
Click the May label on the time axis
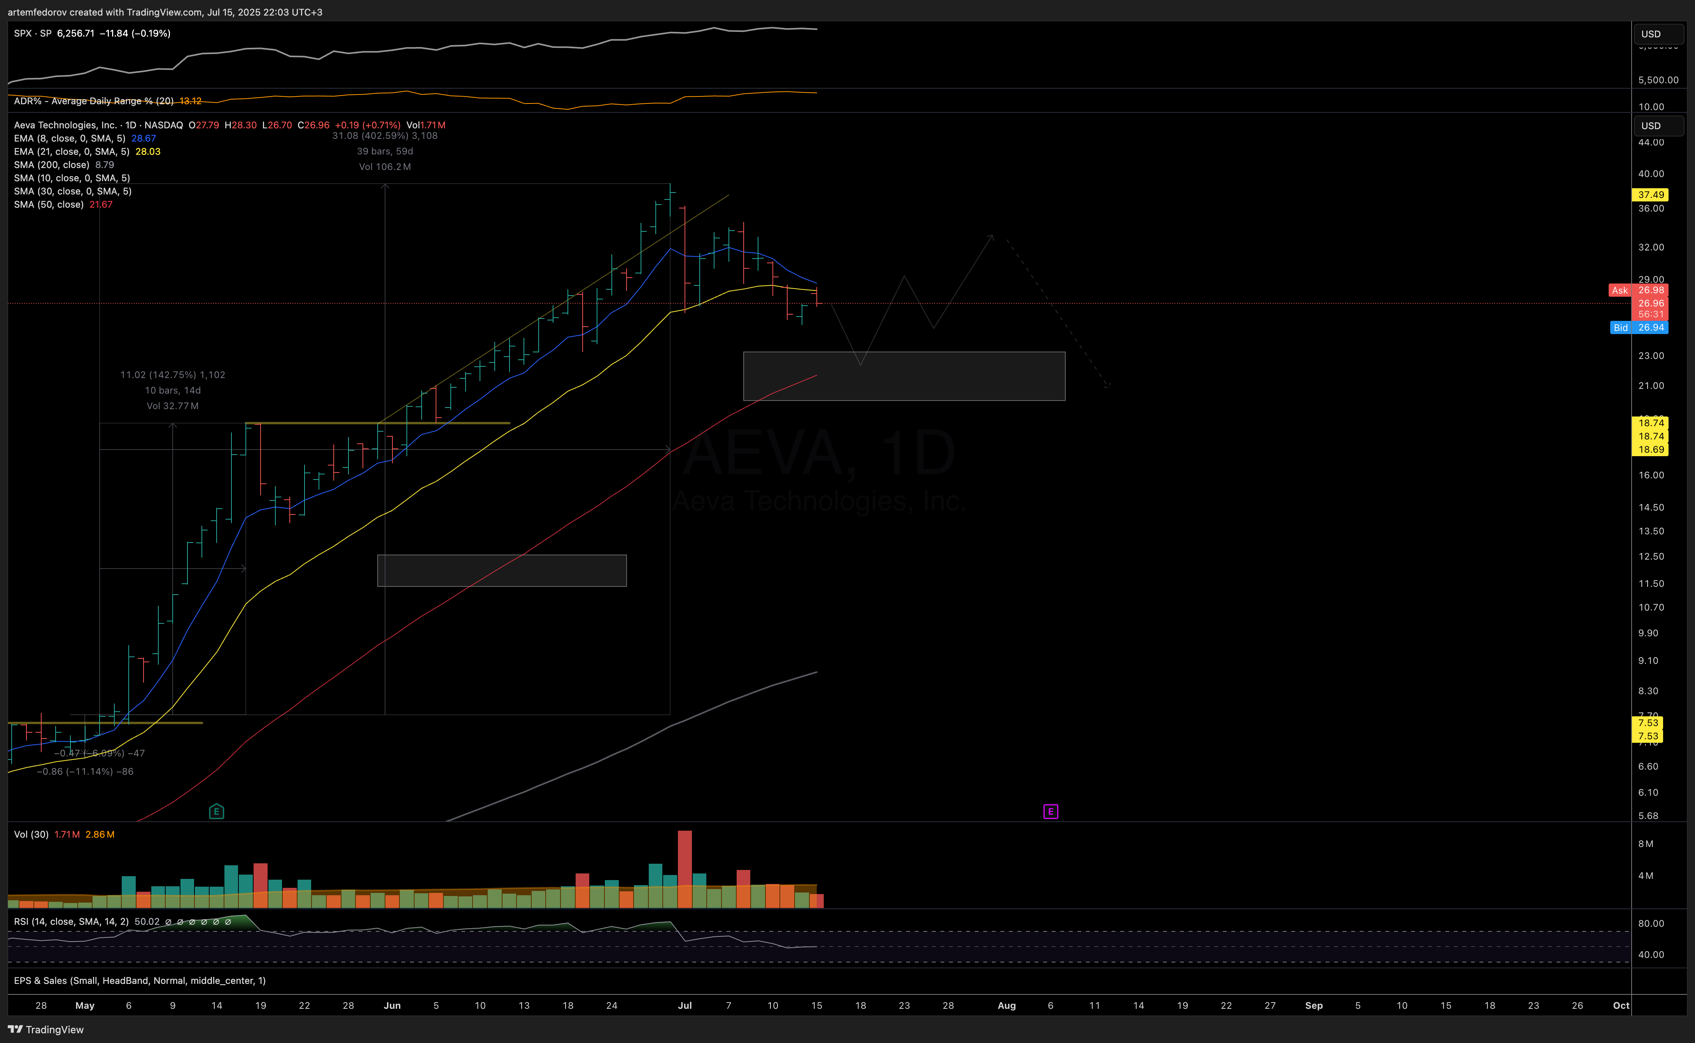click(x=85, y=1005)
